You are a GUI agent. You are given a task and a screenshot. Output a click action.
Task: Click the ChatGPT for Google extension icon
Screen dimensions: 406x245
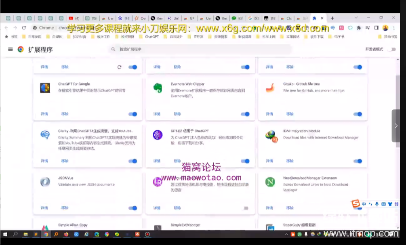(x=45, y=88)
